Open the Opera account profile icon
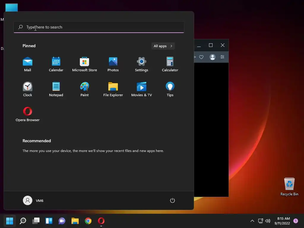The image size is (304, 228). [213, 57]
